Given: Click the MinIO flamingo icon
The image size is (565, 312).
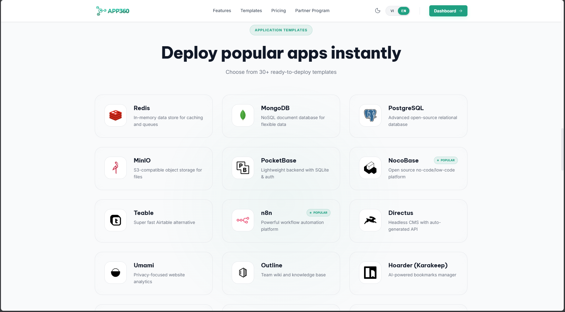Looking at the screenshot, I should [x=116, y=168].
